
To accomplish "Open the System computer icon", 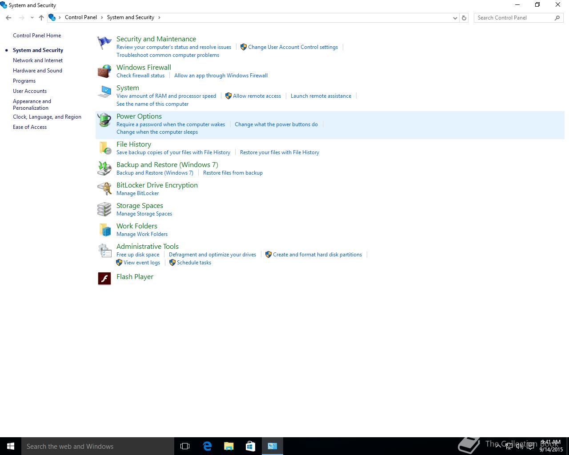I will [x=104, y=92].
